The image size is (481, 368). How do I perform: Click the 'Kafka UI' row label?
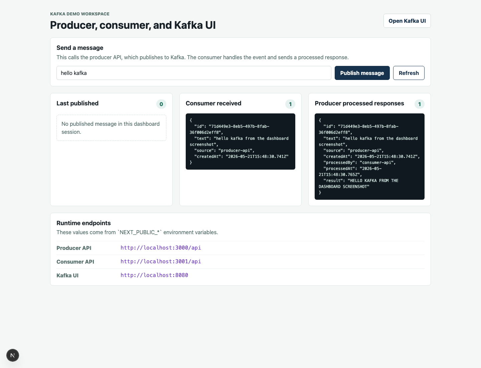click(x=67, y=275)
